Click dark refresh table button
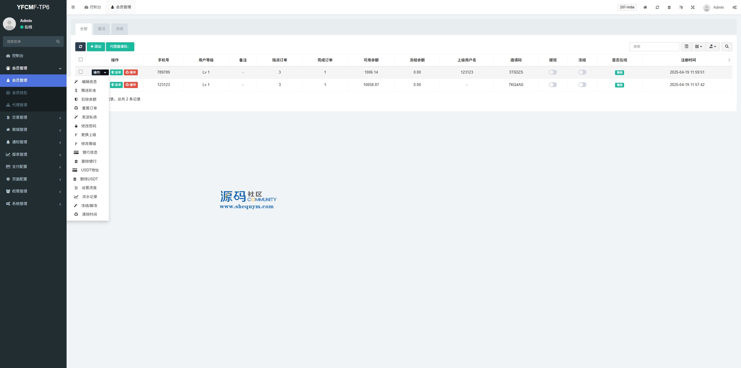 pyautogui.click(x=80, y=47)
